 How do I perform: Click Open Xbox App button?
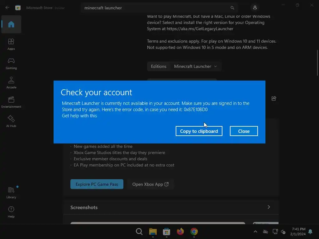[150, 184]
